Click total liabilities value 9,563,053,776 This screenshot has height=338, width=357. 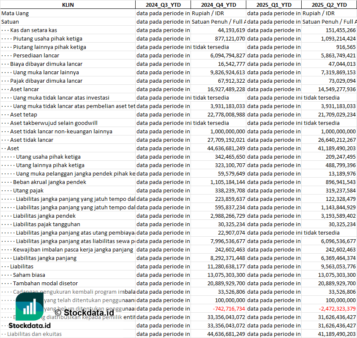(338, 267)
